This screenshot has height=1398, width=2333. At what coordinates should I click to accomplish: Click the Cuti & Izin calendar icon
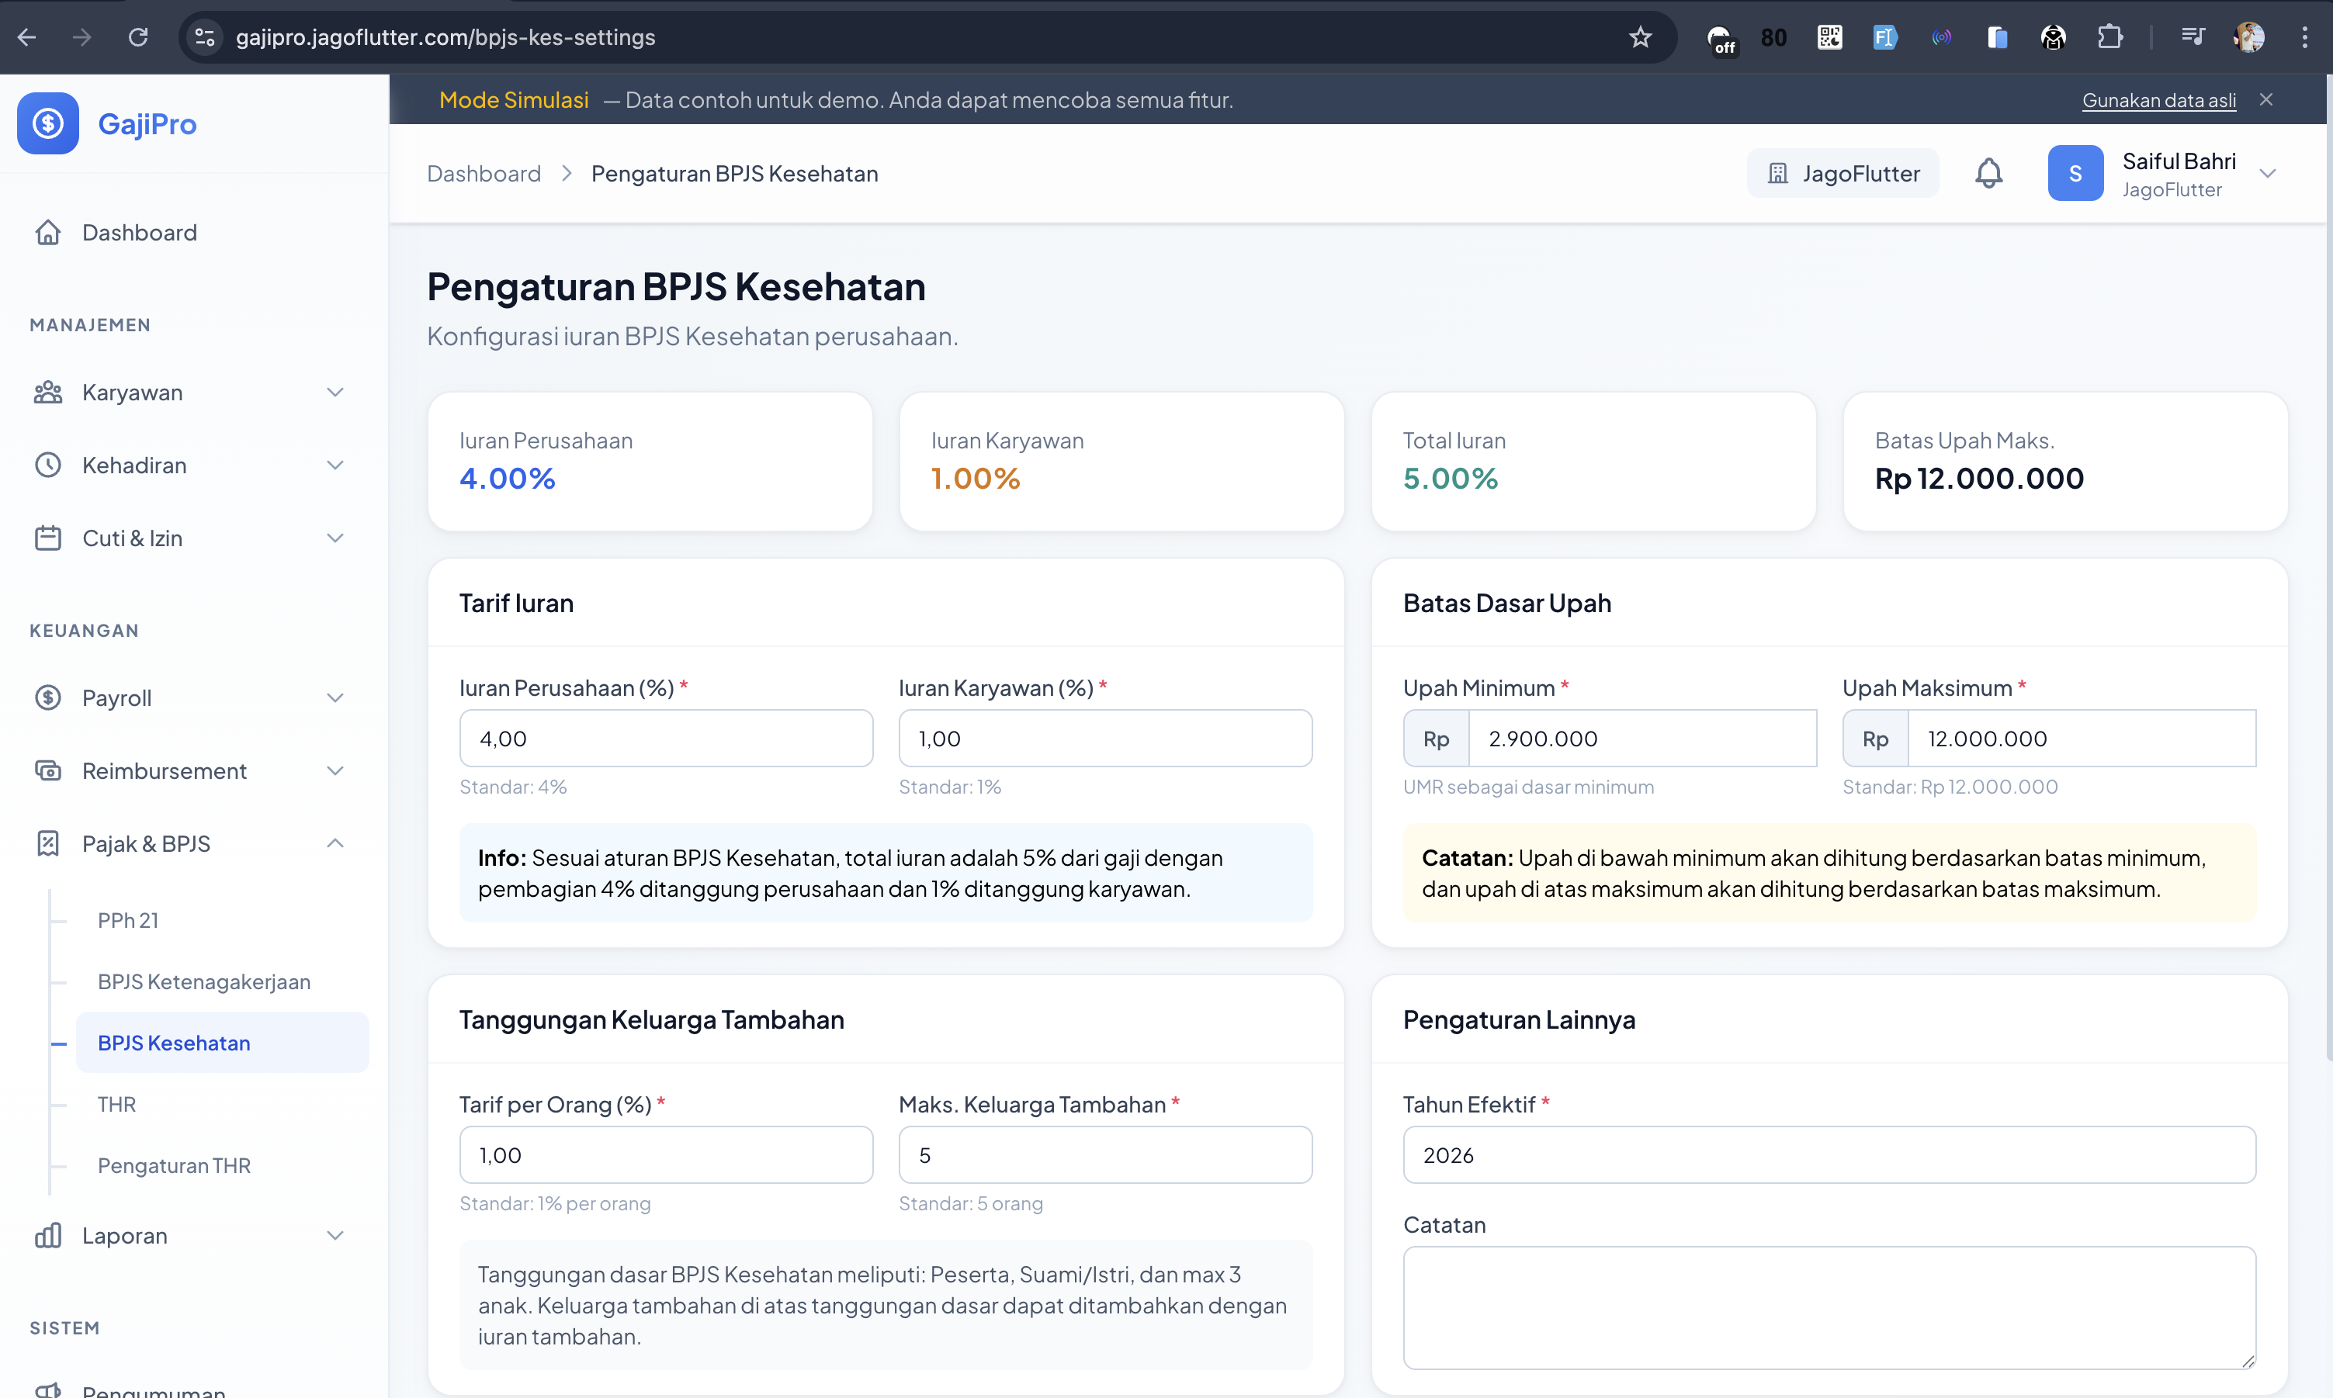(47, 538)
